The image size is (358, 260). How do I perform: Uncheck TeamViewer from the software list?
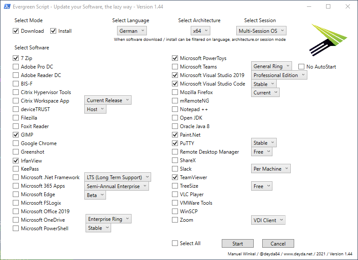(175, 177)
